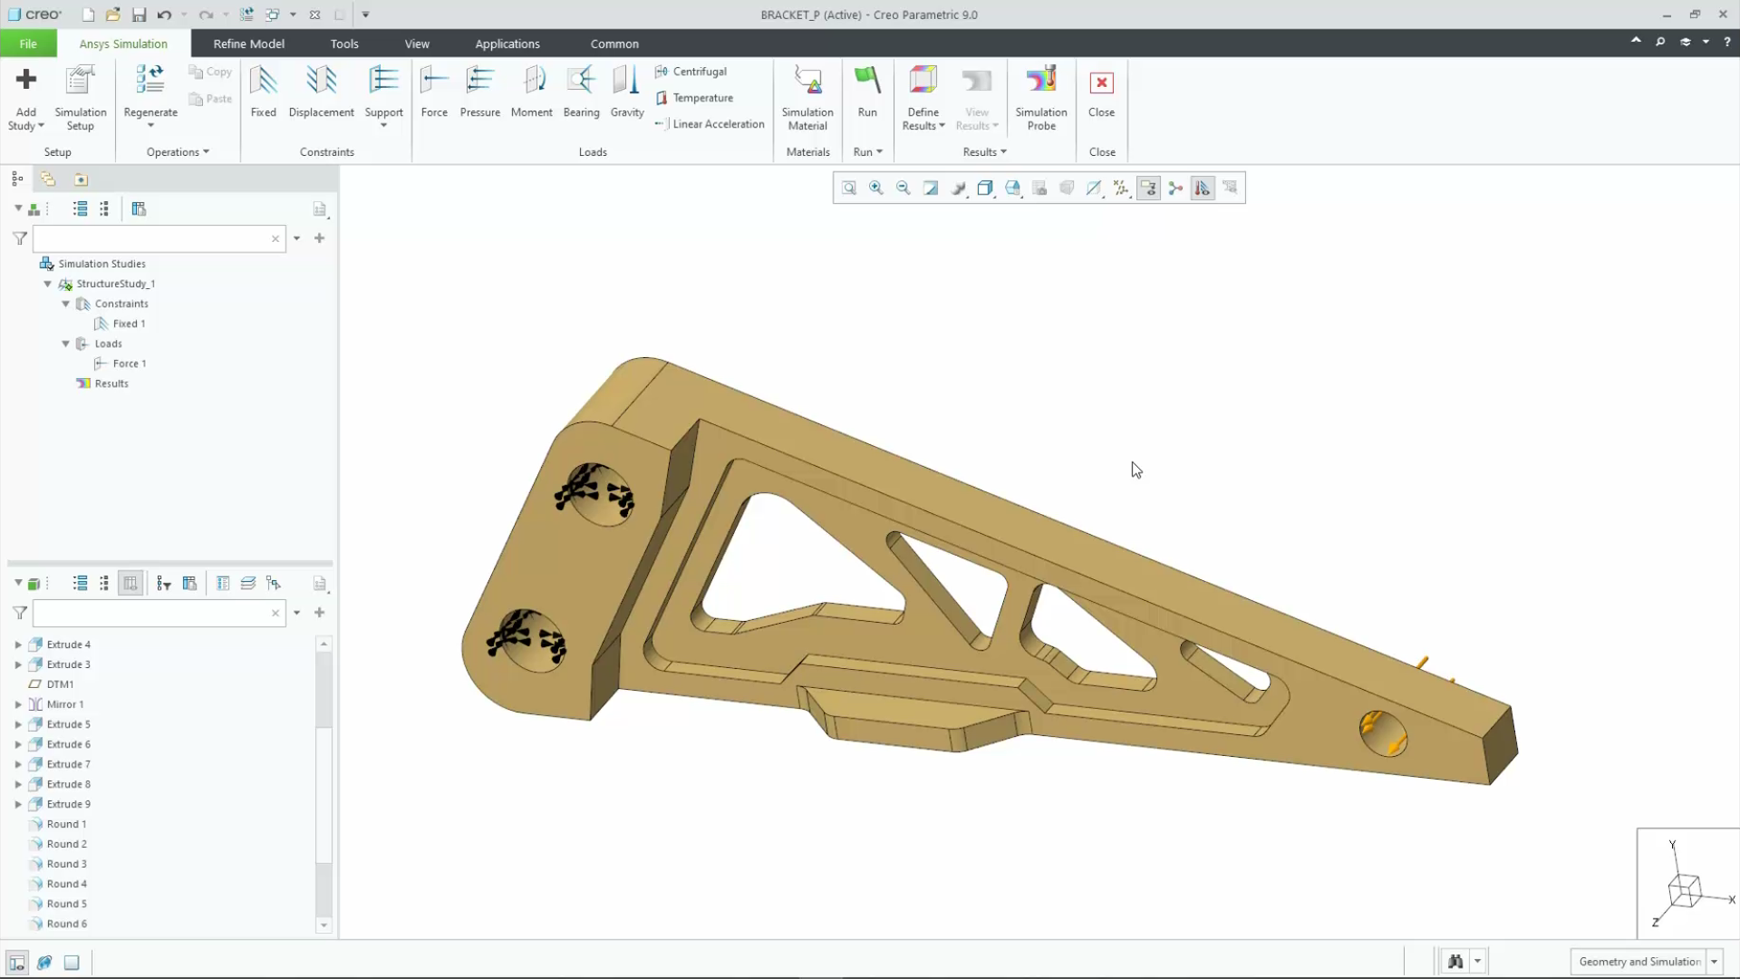Select the Force load tool
Viewport: 1740px width, 979px height.
434,91
